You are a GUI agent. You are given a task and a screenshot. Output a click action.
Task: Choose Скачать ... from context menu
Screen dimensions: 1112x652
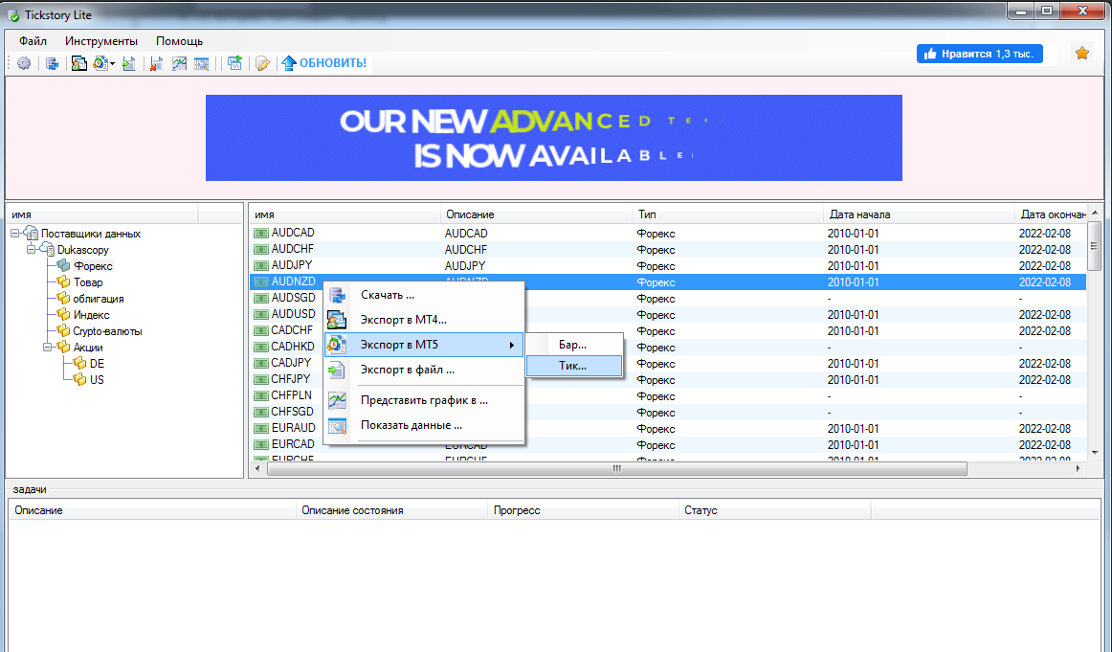[424, 295]
